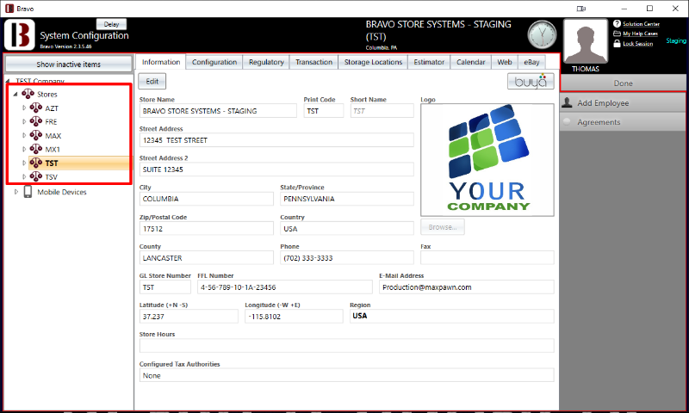
Task: Expand the TST store node
Action: [24, 163]
